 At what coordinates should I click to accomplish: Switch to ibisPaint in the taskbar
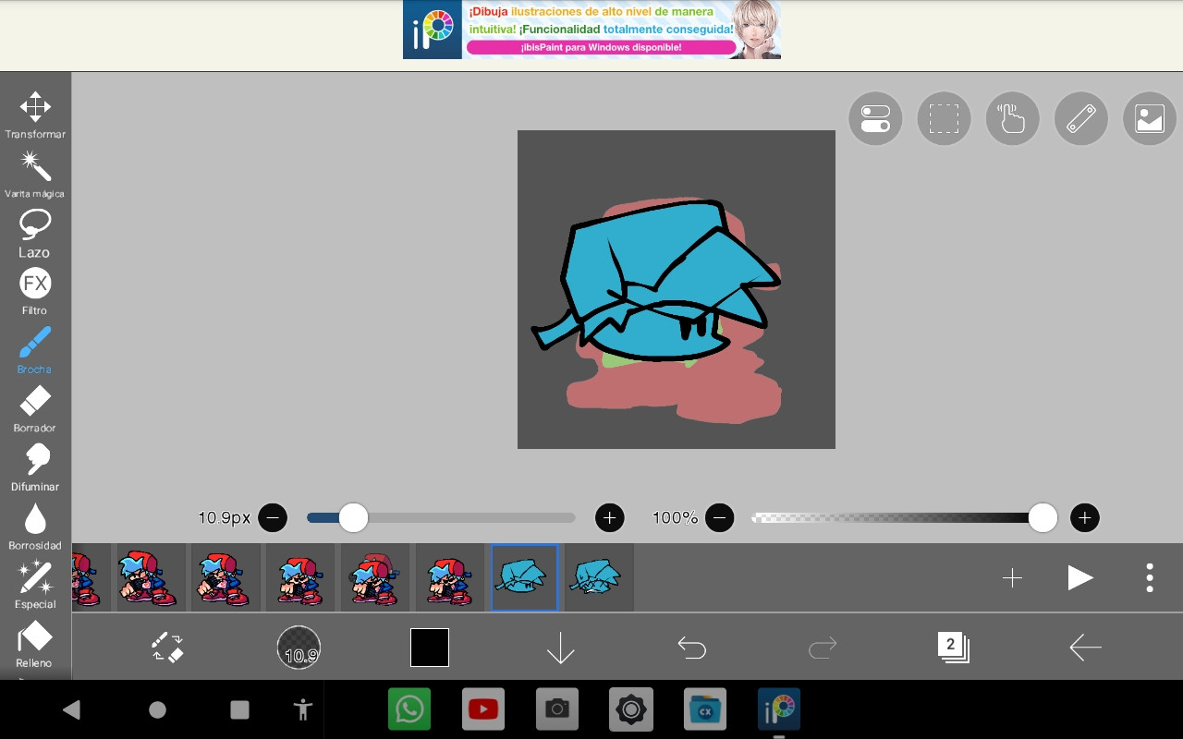pyautogui.click(x=779, y=709)
